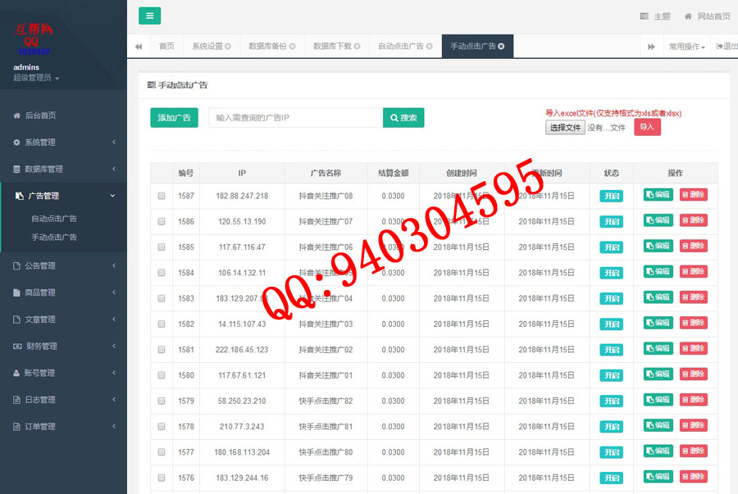The height and width of the screenshot is (494, 738).
Task: Tick the checkbox for row 1587
Action: [162, 196]
